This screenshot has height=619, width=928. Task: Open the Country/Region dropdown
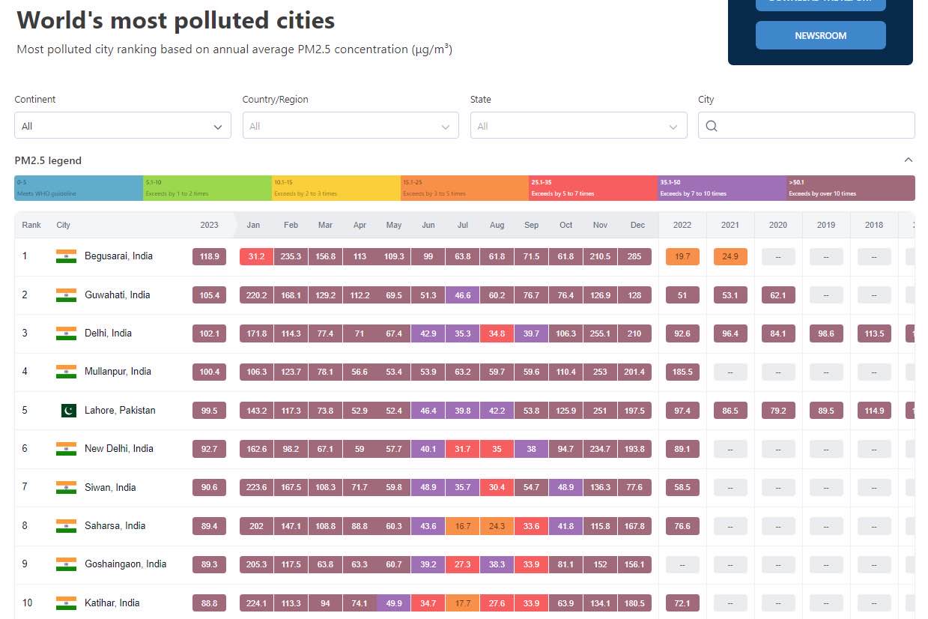point(351,126)
